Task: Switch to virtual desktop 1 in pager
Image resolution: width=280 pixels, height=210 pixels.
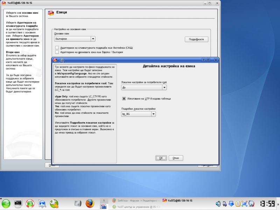Action: click(104, 201)
